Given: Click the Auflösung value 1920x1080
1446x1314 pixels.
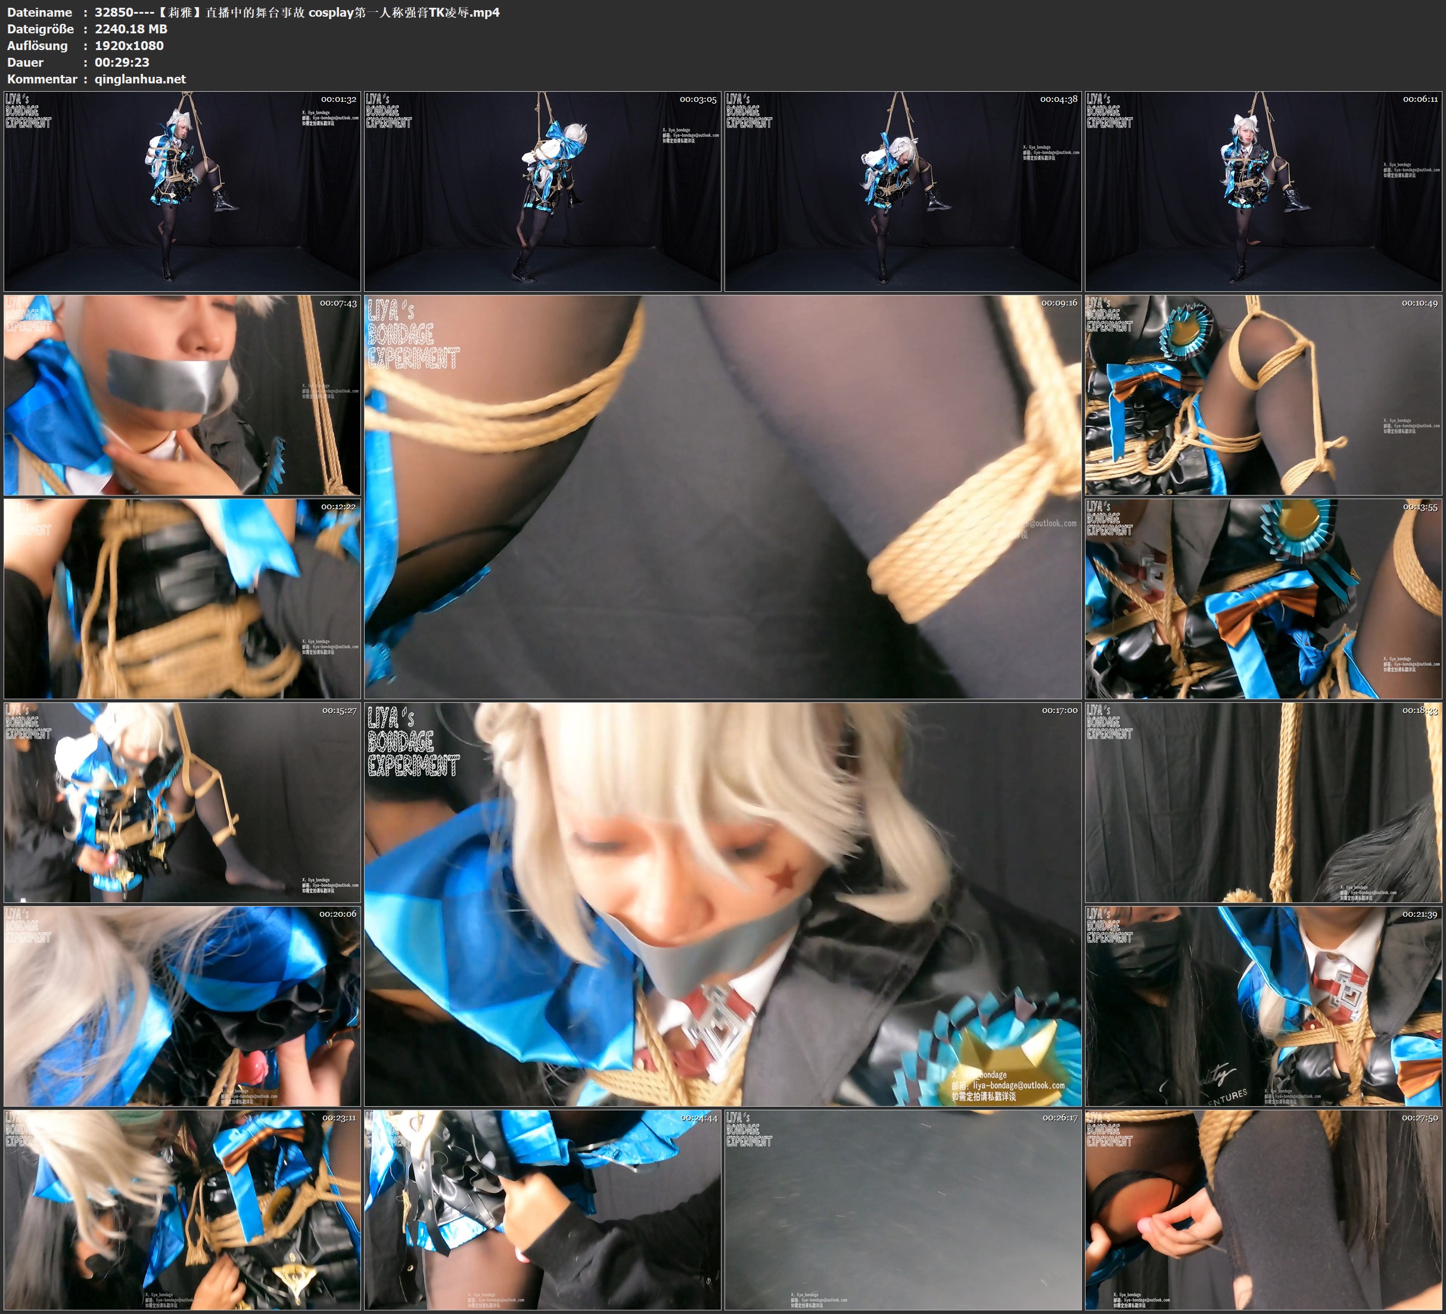Looking at the screenshot, I should pos(129,45).
